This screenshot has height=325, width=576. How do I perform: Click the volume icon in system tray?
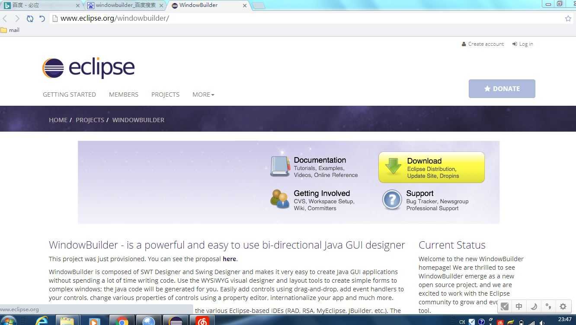pyautogui.click(x=543, y=322)
